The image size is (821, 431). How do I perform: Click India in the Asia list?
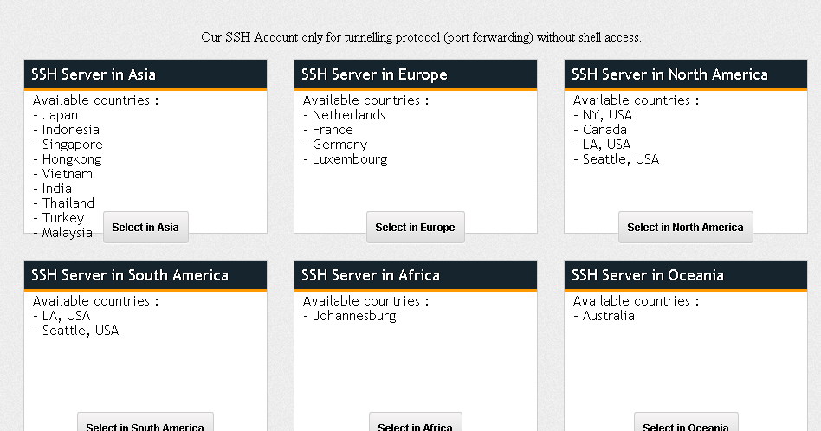point(56,189)
